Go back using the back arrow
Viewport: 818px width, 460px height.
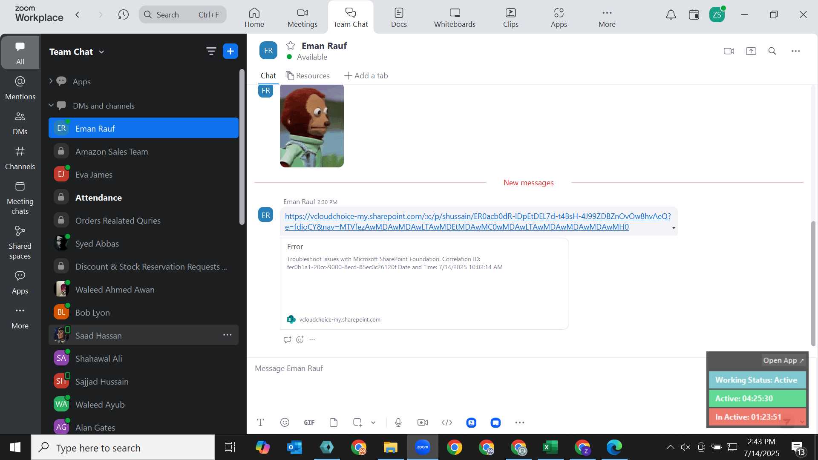[x=78, y=15]
